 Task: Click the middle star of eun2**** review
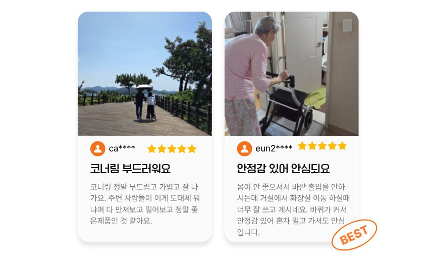[x=322, y=146]
